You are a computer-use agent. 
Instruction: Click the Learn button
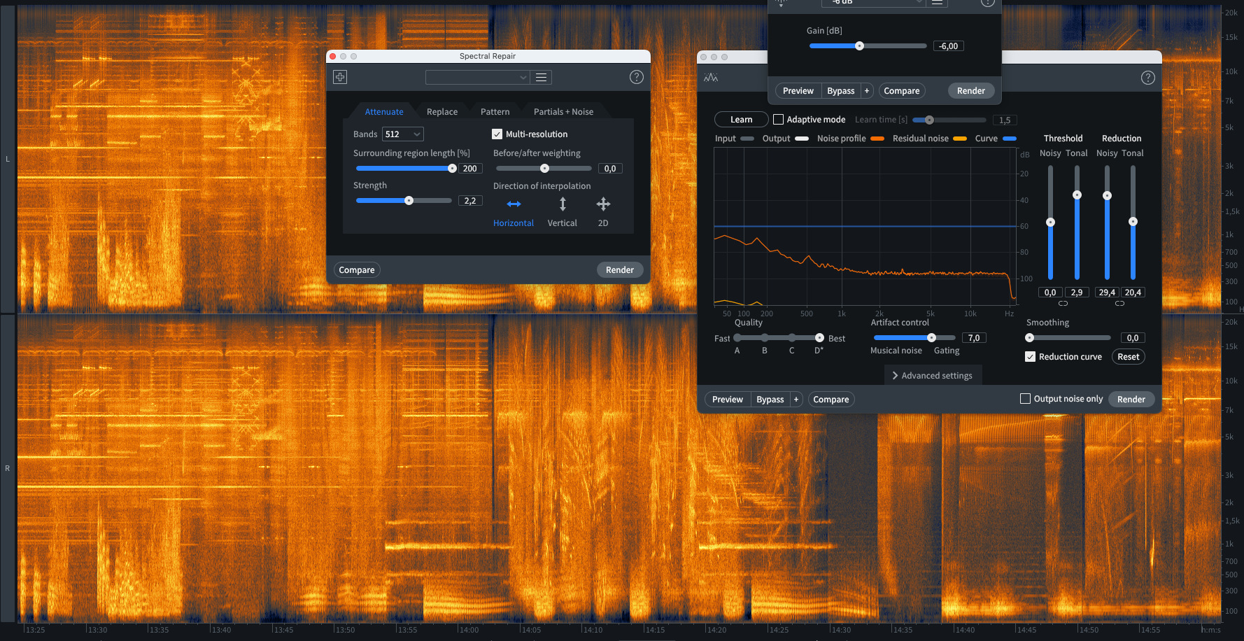(741, 120)
